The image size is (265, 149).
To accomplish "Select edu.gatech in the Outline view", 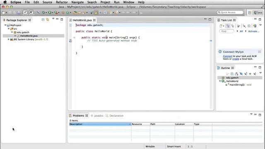I will (x=240, y=78).
